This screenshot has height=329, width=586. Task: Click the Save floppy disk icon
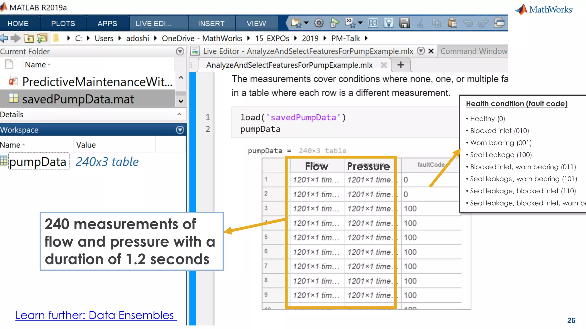tap(404, 23)
